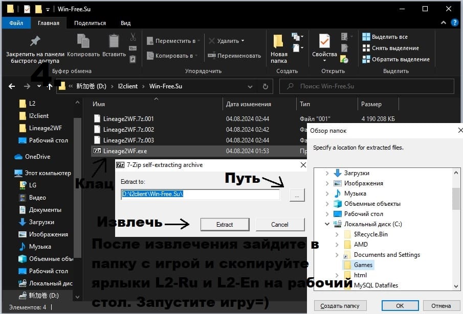This screenshot has width=463, height=314.
Task: Expand Объемные объекты in Обзор папок tree
Action: pyautogui.click(x=327, y=204)
